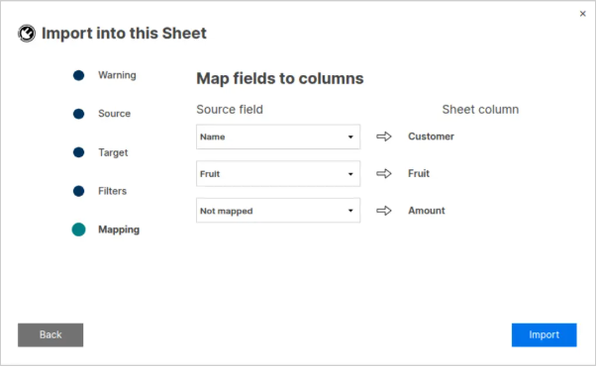
Task: Click the Fruit sheet column label
Action: point(419,174)
